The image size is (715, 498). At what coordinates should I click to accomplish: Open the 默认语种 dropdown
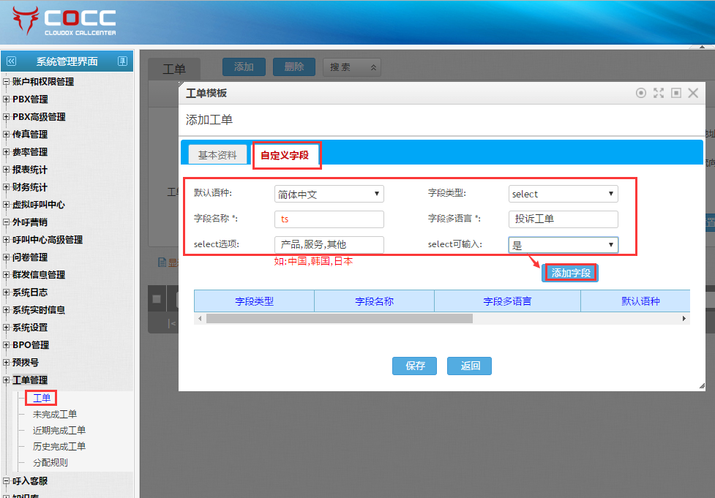pyautogui.click(x=329, y=194)
